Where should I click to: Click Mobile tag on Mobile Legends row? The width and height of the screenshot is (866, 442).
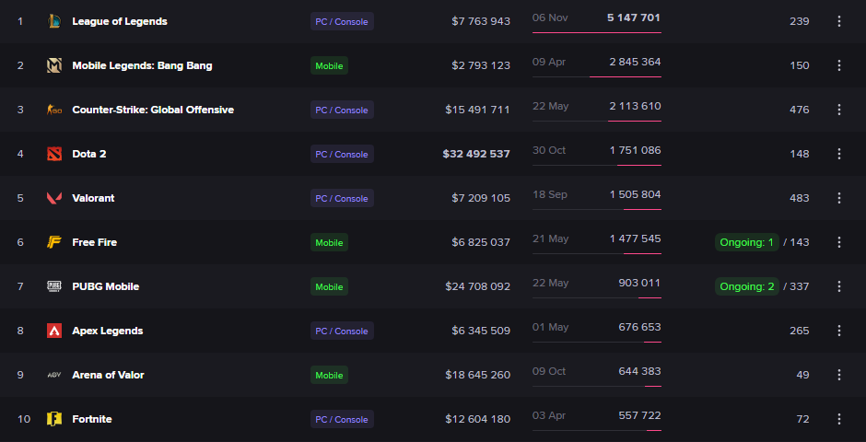pos(329,65)
